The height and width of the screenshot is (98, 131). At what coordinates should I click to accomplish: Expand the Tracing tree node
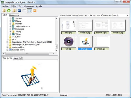click(x=10, y=32)
